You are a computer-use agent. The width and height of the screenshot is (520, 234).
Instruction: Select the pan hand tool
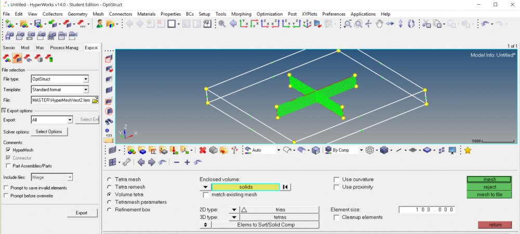[379, 23]
